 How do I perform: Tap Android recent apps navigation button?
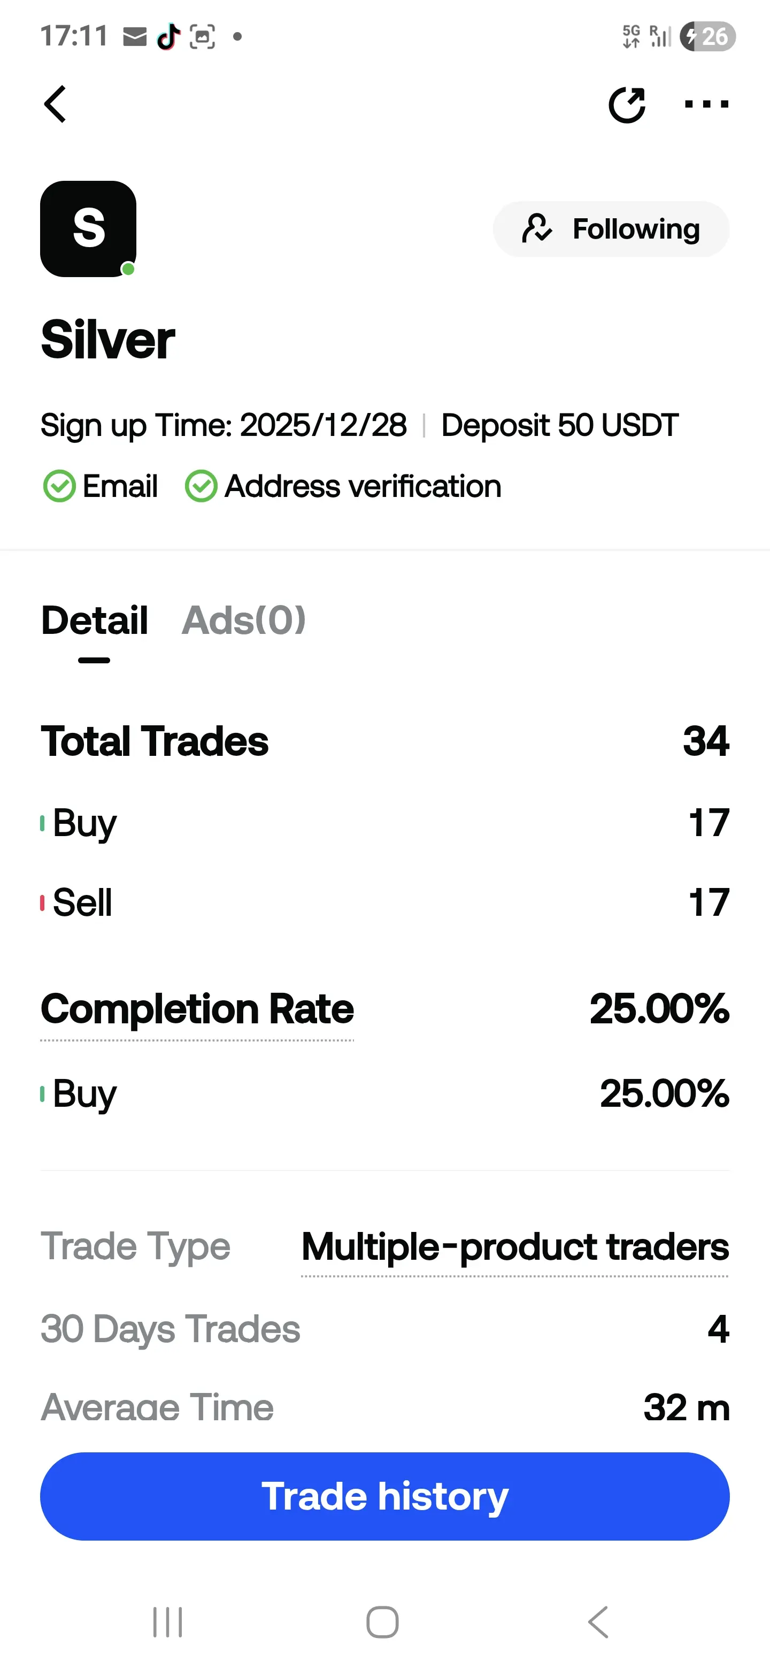tap(168, 1622)
